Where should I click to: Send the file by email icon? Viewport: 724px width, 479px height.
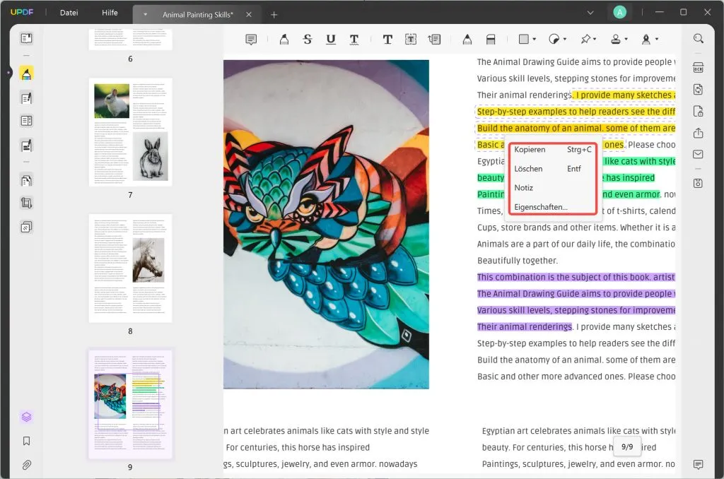tap(698, 154)
